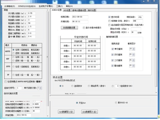Click the 测线名称 input field
Viewport: 160px width, 120px height.
pyautogui.click(x=140, y=17)
